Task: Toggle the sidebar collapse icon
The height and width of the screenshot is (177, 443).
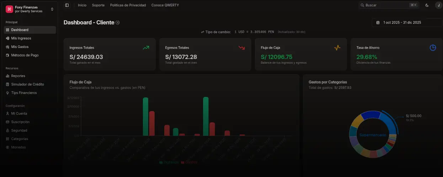Action: tap(67, 5)
